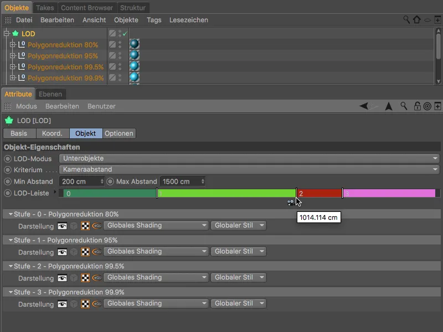Click the cube icon in Stufe 0 Darstellung

coord(74,226)
